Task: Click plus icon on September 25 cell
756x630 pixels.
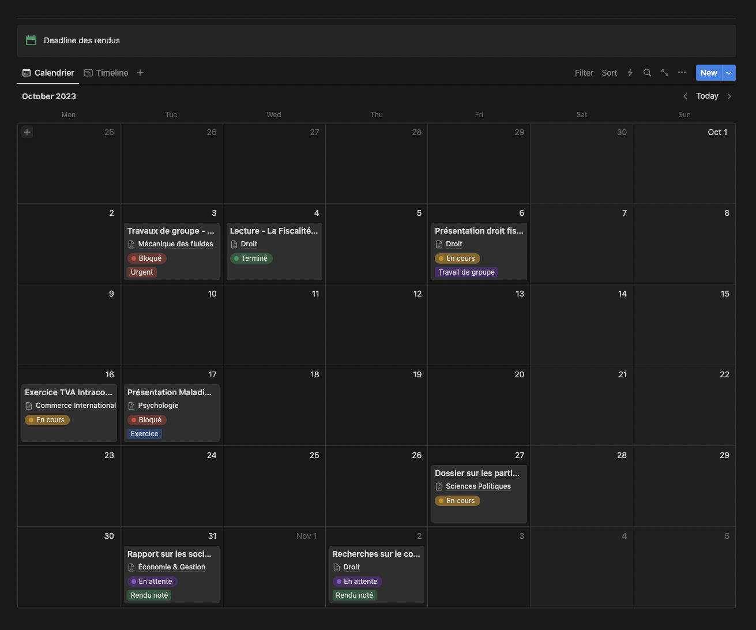Action: [27, 132]
